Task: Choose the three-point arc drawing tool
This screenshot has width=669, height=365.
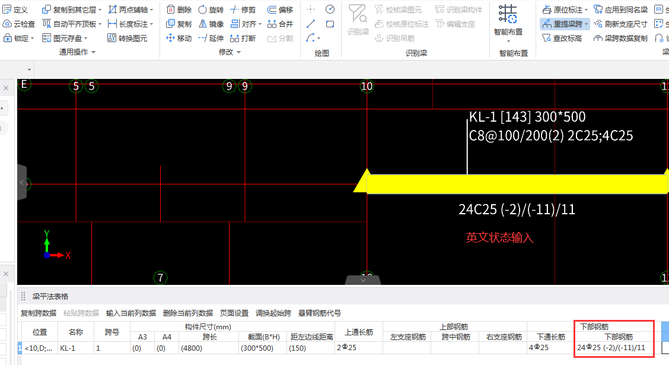Action: [310, 38]
